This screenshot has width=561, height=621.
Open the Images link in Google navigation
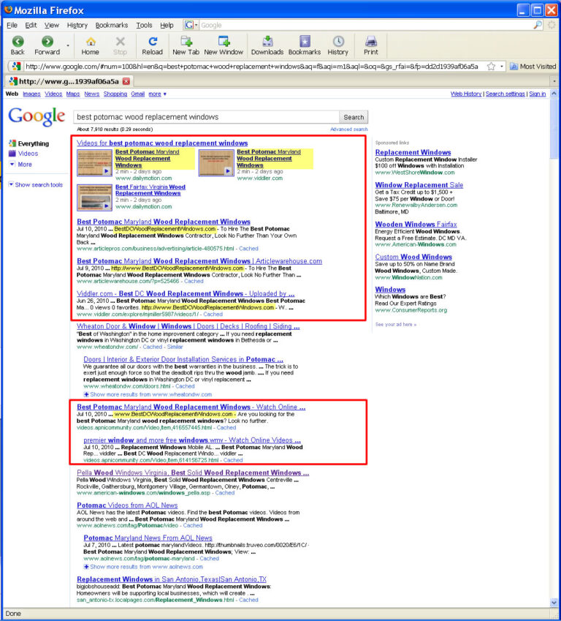(31, 94)
